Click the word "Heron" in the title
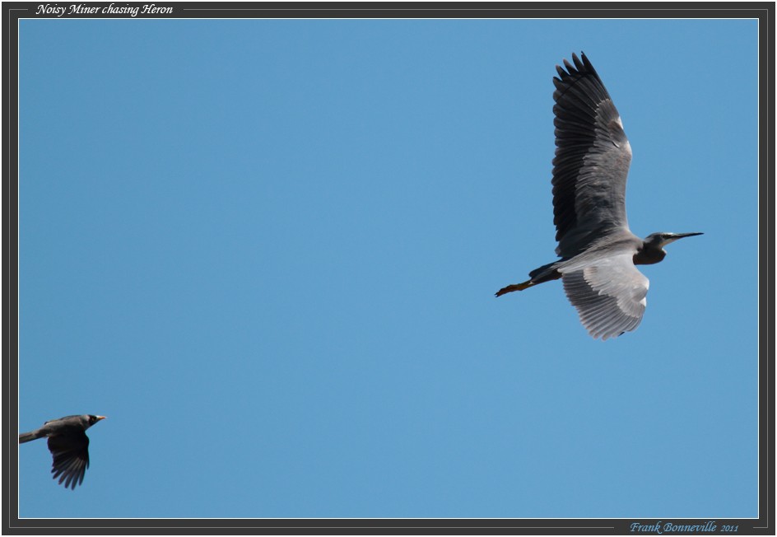 click(155, 10)
